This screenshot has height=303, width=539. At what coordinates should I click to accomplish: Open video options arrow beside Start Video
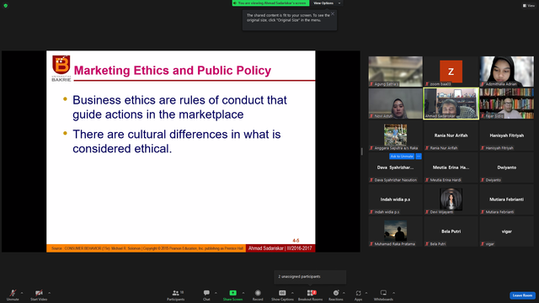tap(50, 293)
